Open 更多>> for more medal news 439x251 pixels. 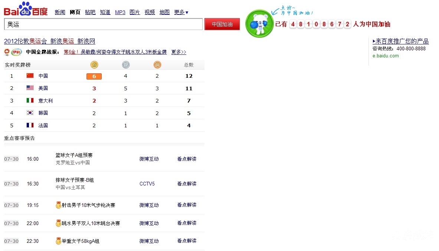(178, 52)
